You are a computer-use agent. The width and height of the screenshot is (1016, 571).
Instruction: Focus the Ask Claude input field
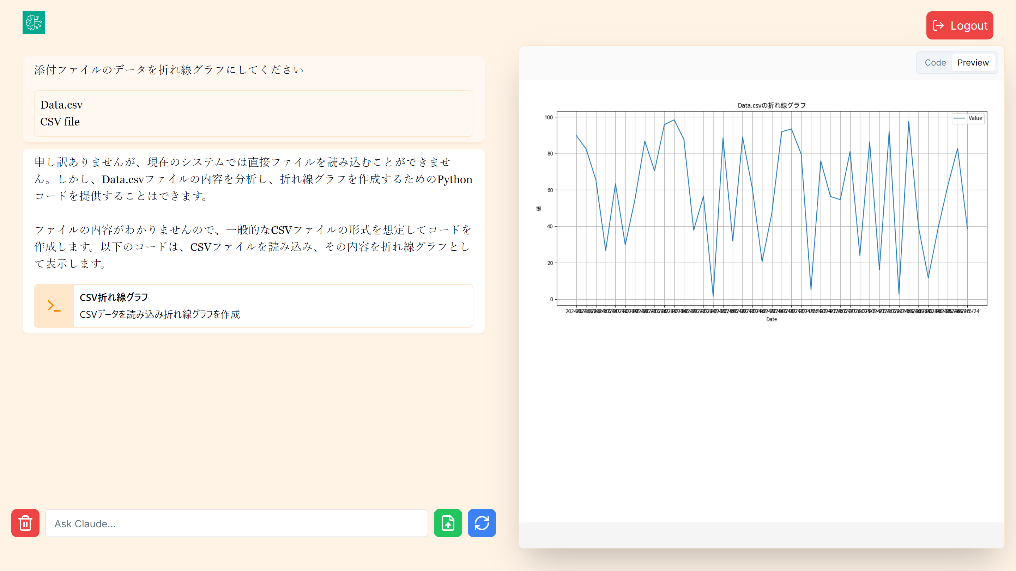pyautogui.click(x=237, y=523)
